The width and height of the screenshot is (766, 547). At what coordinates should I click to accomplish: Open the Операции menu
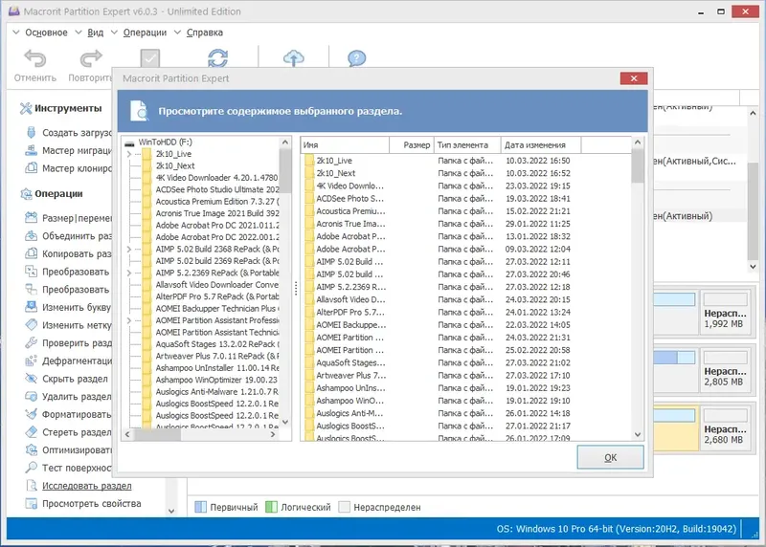coord(145,33)
